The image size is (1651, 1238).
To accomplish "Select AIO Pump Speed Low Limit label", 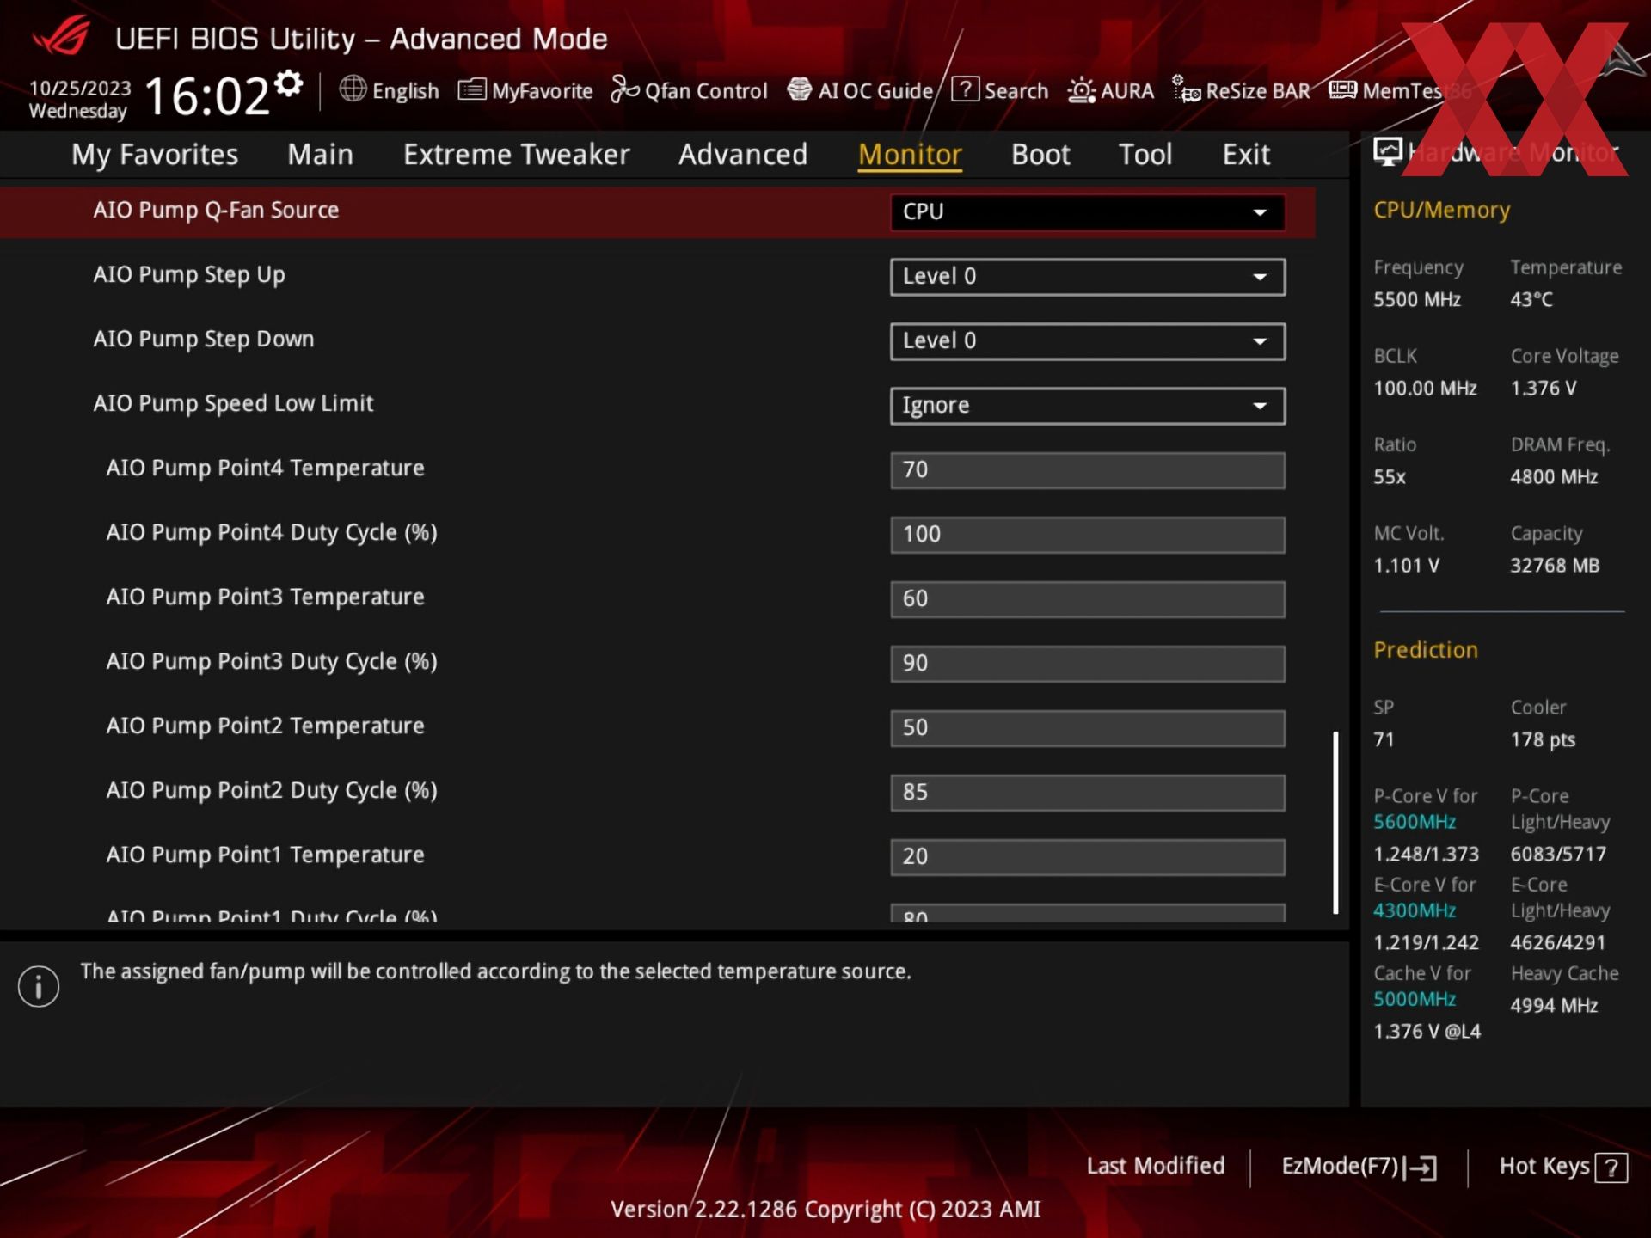I will (233, 404).
